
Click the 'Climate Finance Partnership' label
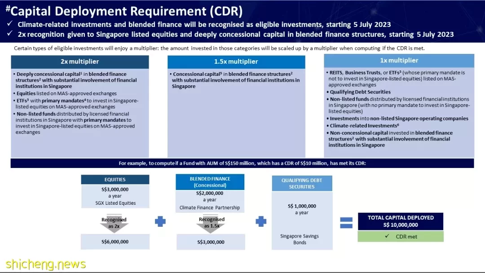(x=210, y=208)
